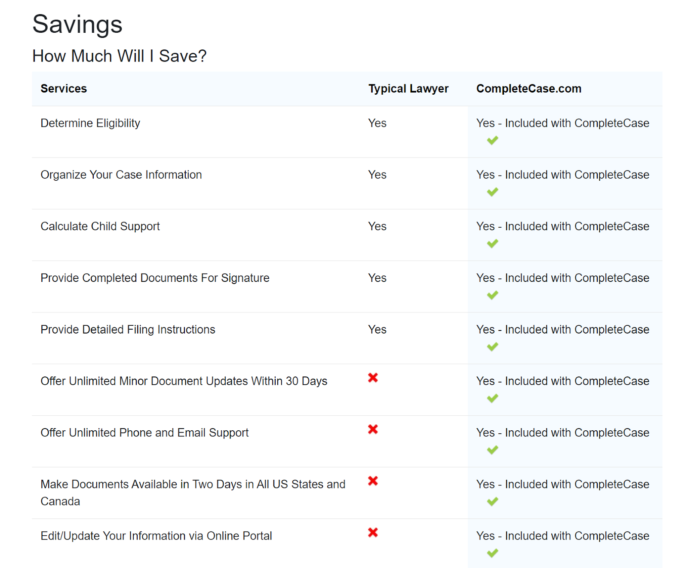This screenshot has height=568, width=688.
Task: Click 'Yes - Included with CompleteCase' in Document Updates row
Action: [563, 381]
